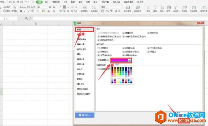The image size is (208, 126).
Task: Toggle 选择时显示浮动工具栏(D) checkbox
Action: tap(98, 36)
